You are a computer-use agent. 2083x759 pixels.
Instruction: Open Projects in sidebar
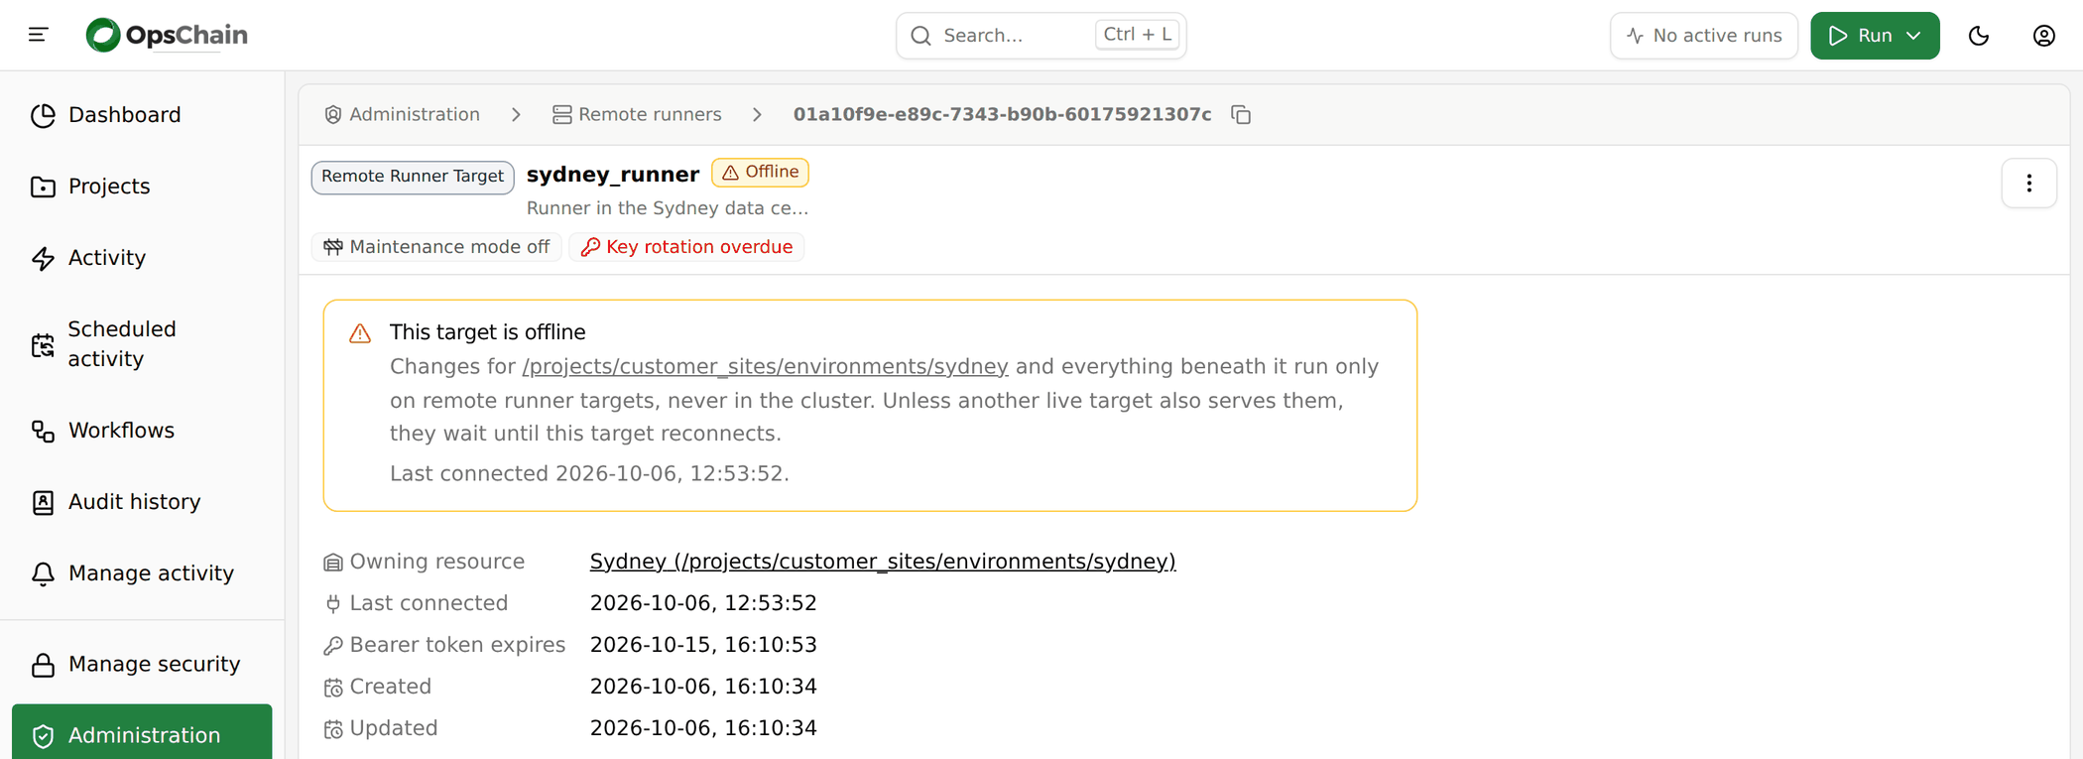142,187
